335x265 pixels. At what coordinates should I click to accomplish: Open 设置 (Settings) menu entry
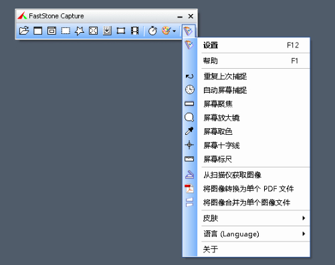click(246, 45)
